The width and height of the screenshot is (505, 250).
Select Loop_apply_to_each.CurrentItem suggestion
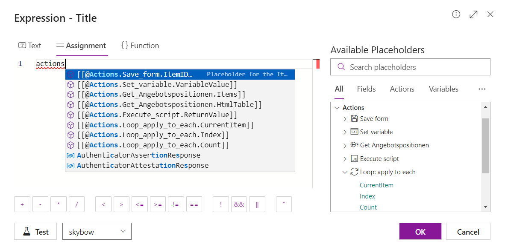pos(180,125)
